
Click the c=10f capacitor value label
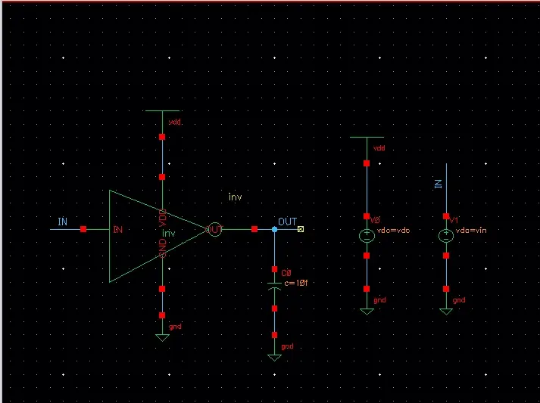click(x=296, y=283)
